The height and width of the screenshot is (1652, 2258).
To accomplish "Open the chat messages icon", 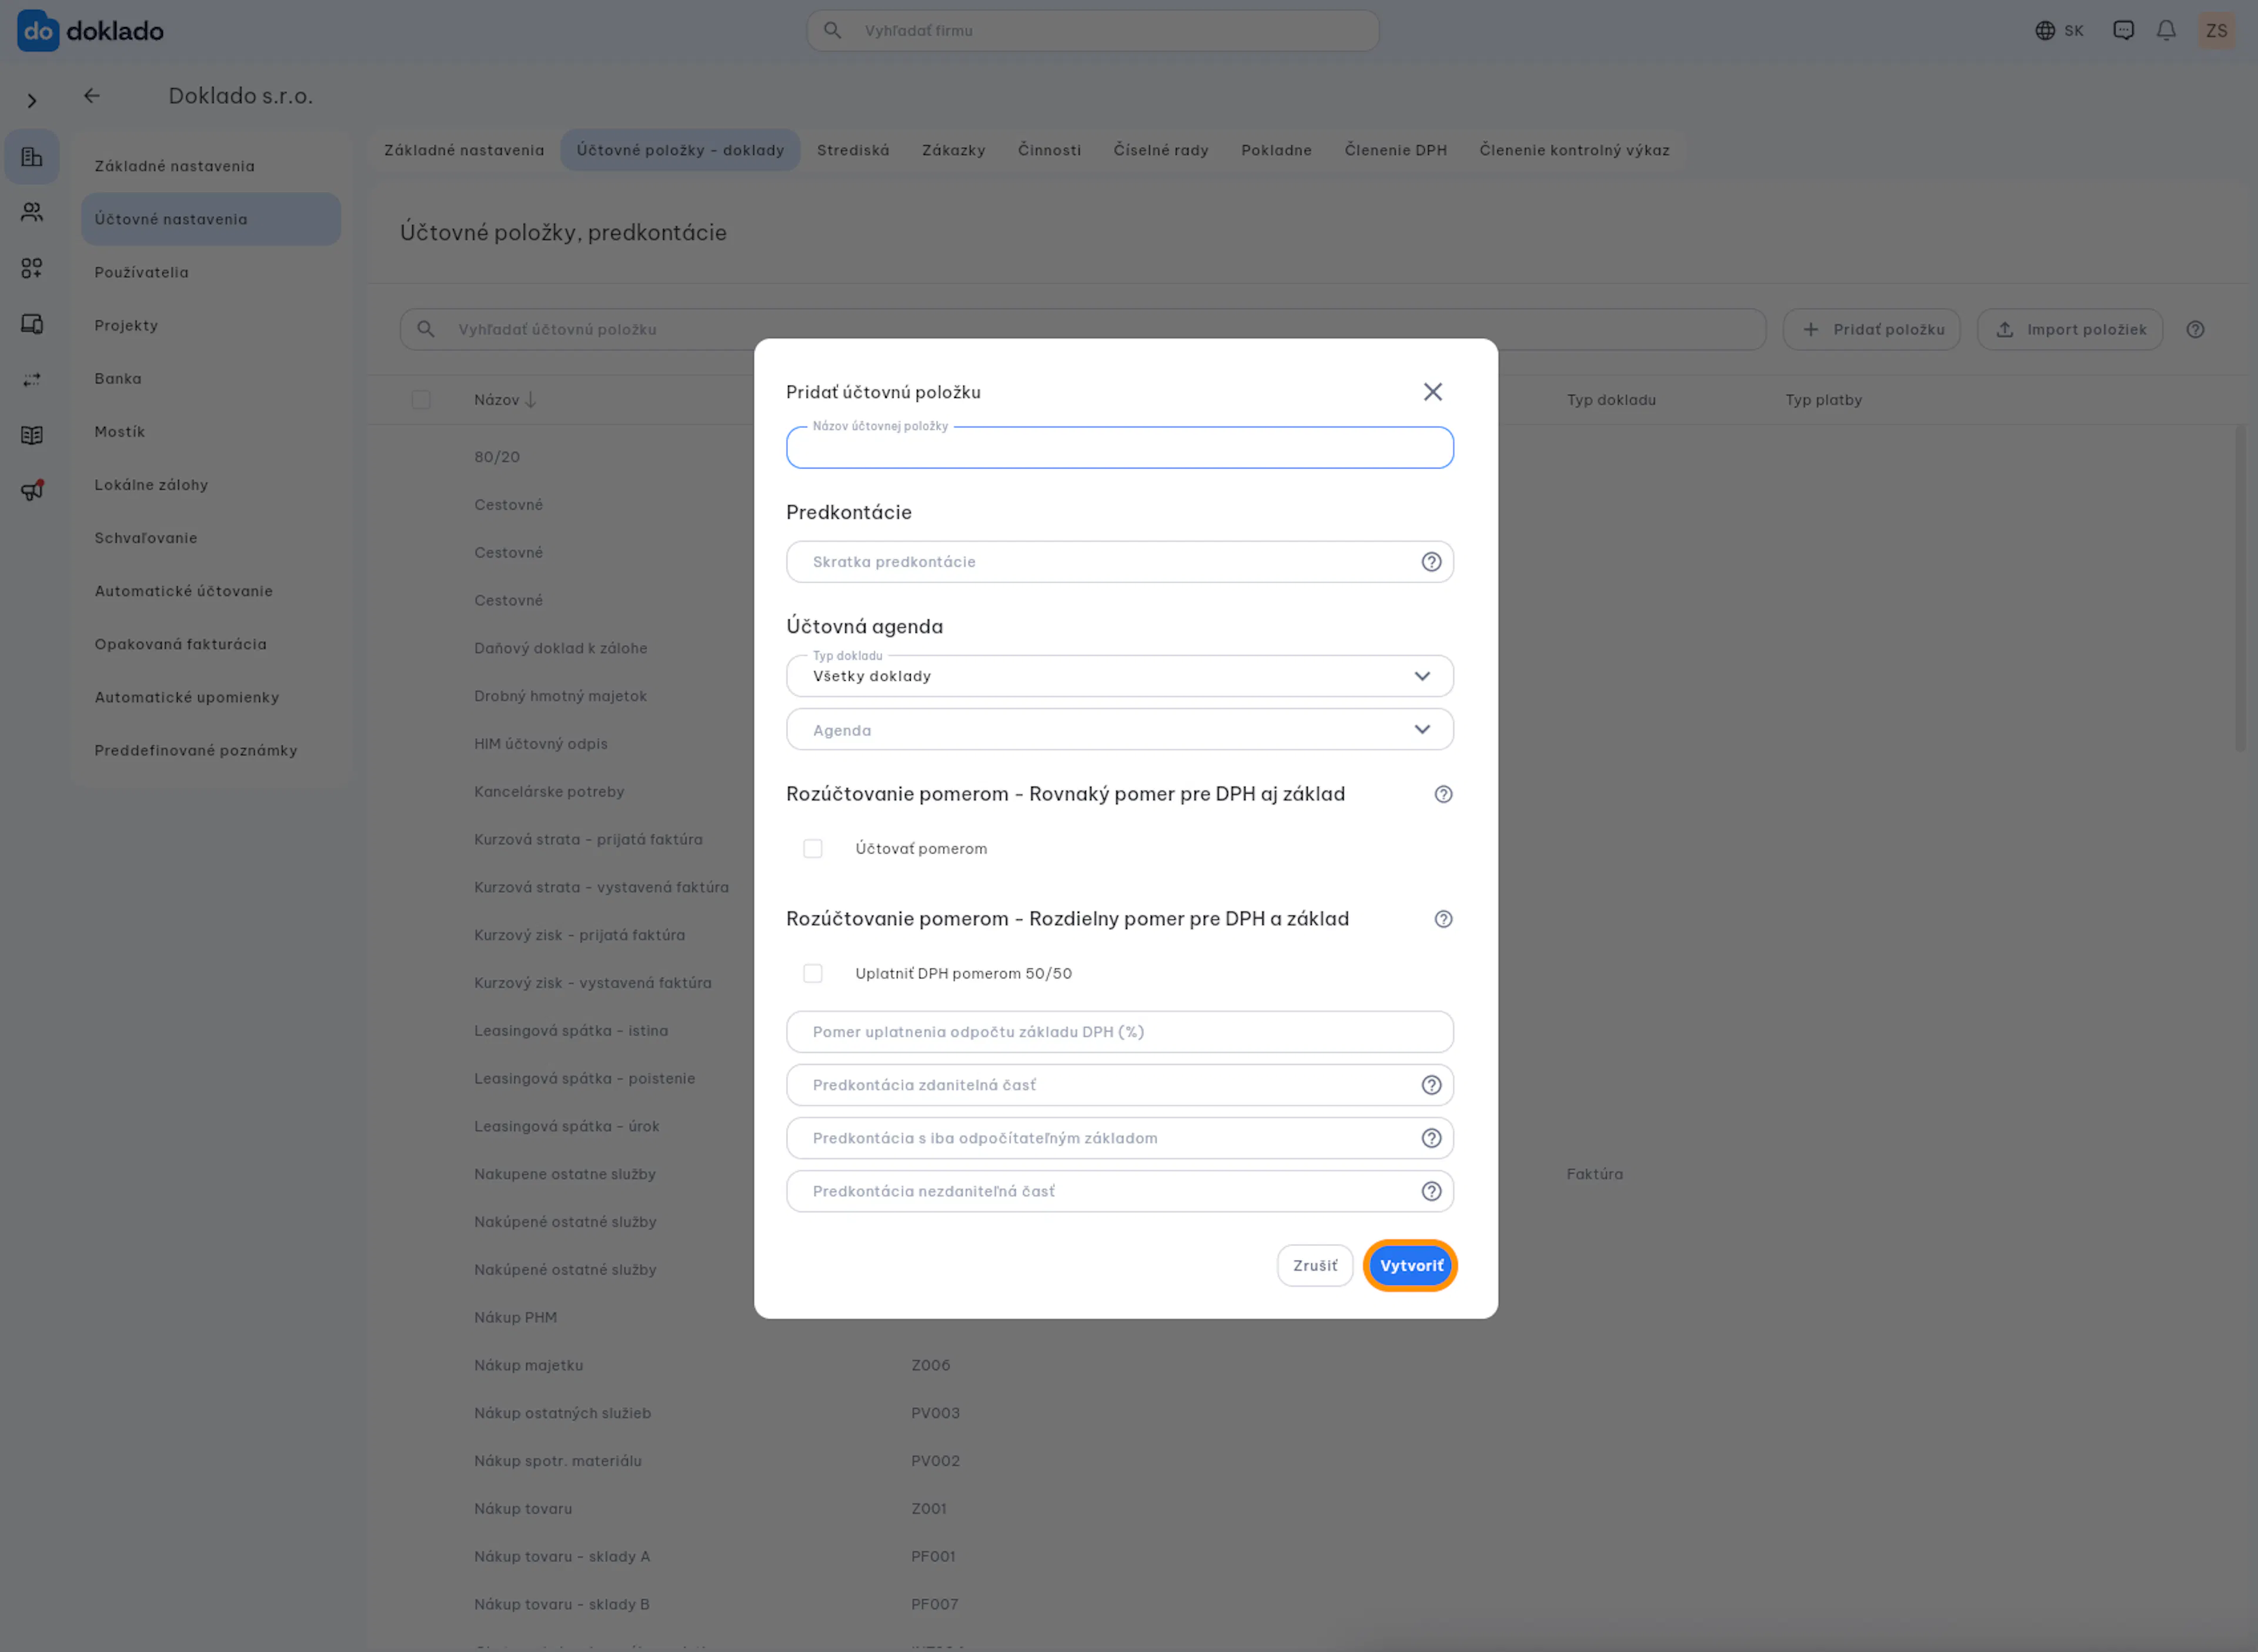I will [2123, 31].
